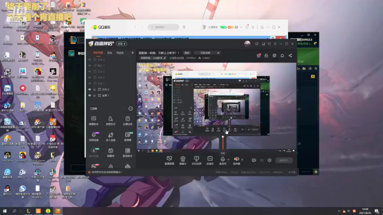This screenshot has width=383, height=215.
Task: Expand the speaker options arrow
Action: point(242,160)
